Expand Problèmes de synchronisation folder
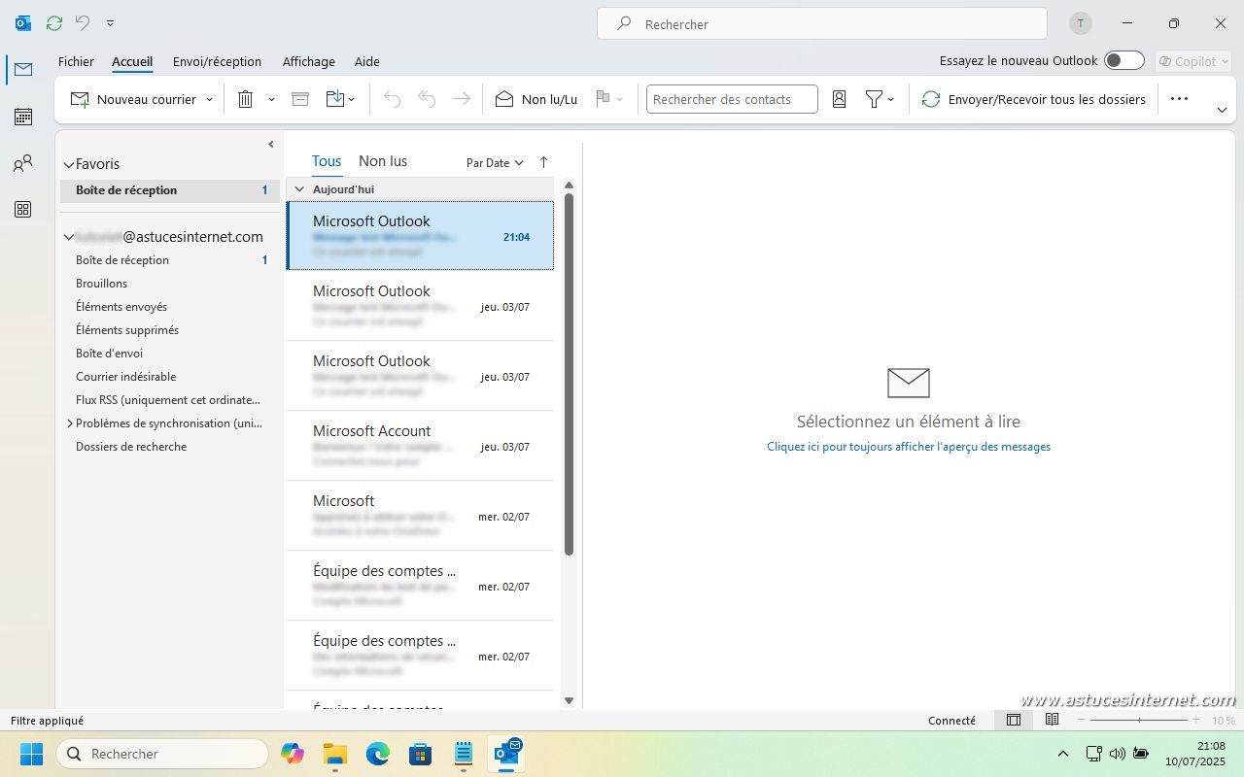The width and height of the screenshot is (1244, 777). tap(69, 423)
